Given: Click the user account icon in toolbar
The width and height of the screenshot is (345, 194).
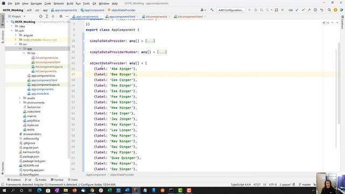Looking at the screenshot, I should coord(203,10).
